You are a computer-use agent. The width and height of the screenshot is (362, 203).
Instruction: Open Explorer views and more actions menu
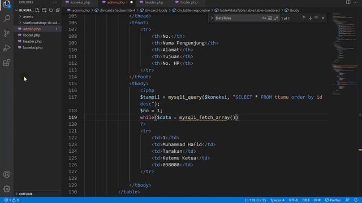55,2
